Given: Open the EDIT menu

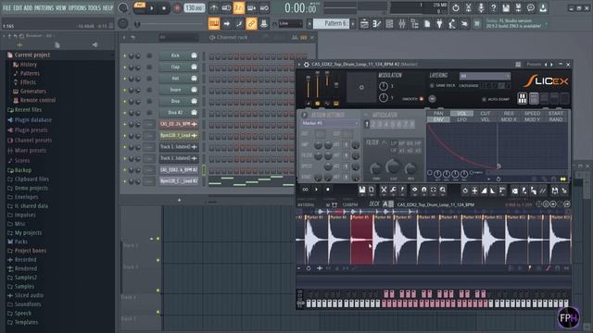Looking at the screenshot, I should [x=18, y=8].
